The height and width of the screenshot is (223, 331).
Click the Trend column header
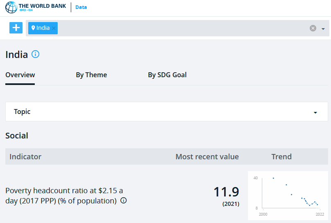pyautogui.click(x=281, y=156)
